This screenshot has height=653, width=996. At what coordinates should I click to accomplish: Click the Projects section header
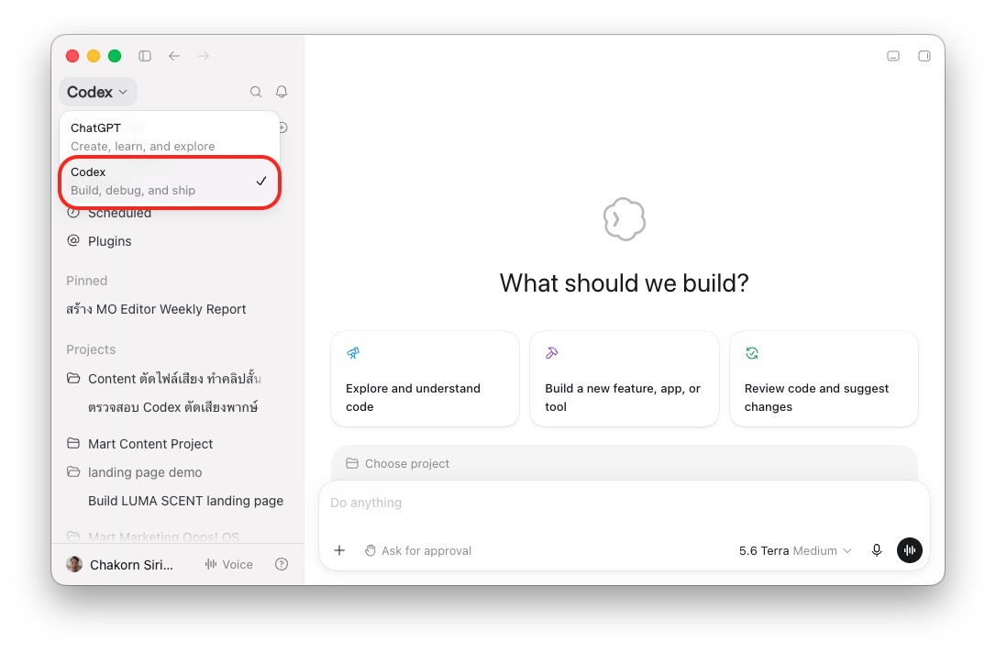(x=91, y=349)
